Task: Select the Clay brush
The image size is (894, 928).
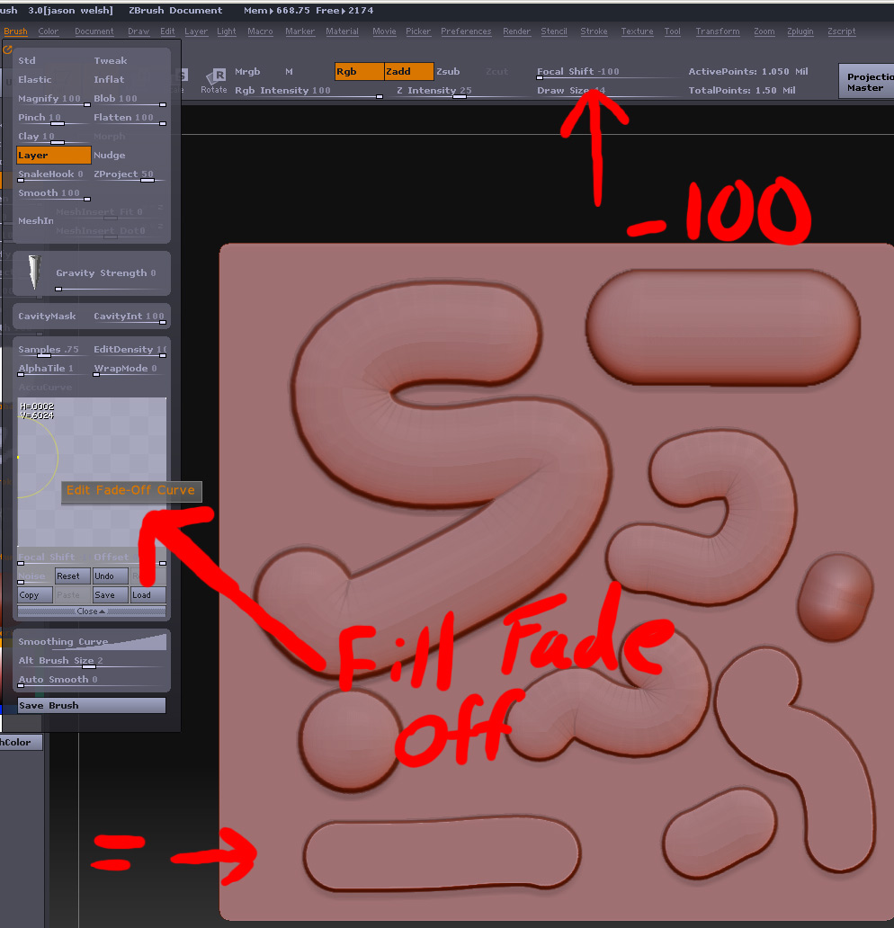Action: (29, 136)
